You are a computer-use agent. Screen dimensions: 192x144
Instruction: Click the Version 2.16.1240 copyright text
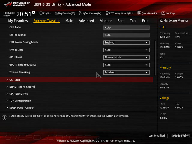tap(96, 141)
